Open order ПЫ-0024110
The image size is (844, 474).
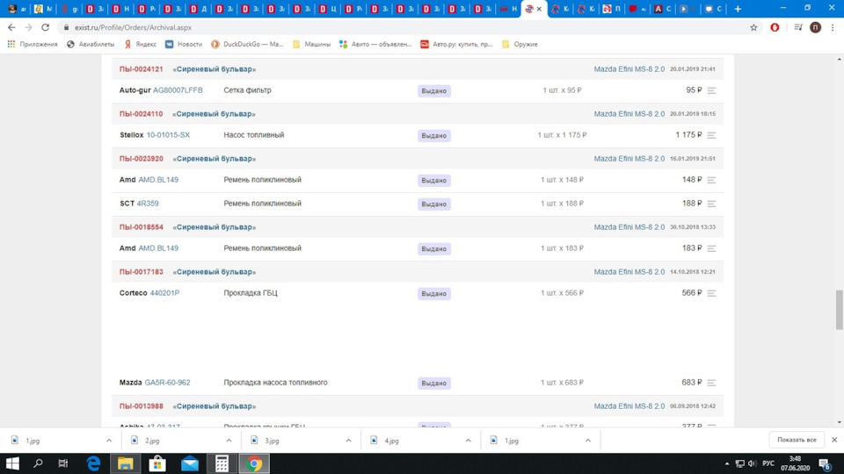click(141, 114)
